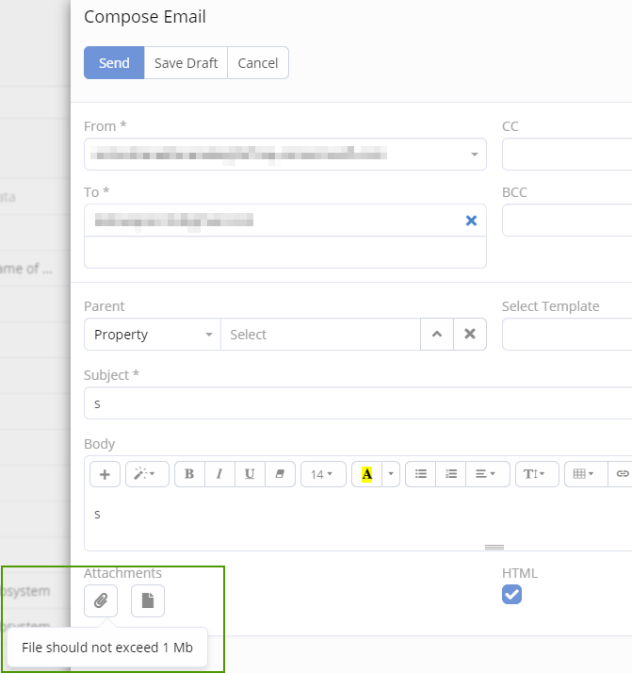The image size is (632, 673).
Task: Click the plus icon in body toolbar
Action: point(105,474)
